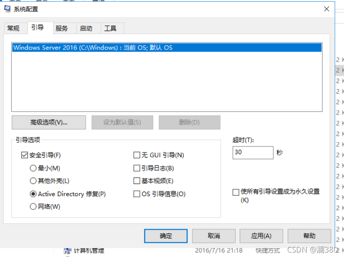The width and height of the screenshot is (344, 257).
Task: Click the 超时 timeout field showing 30
Action: point(253,153)
